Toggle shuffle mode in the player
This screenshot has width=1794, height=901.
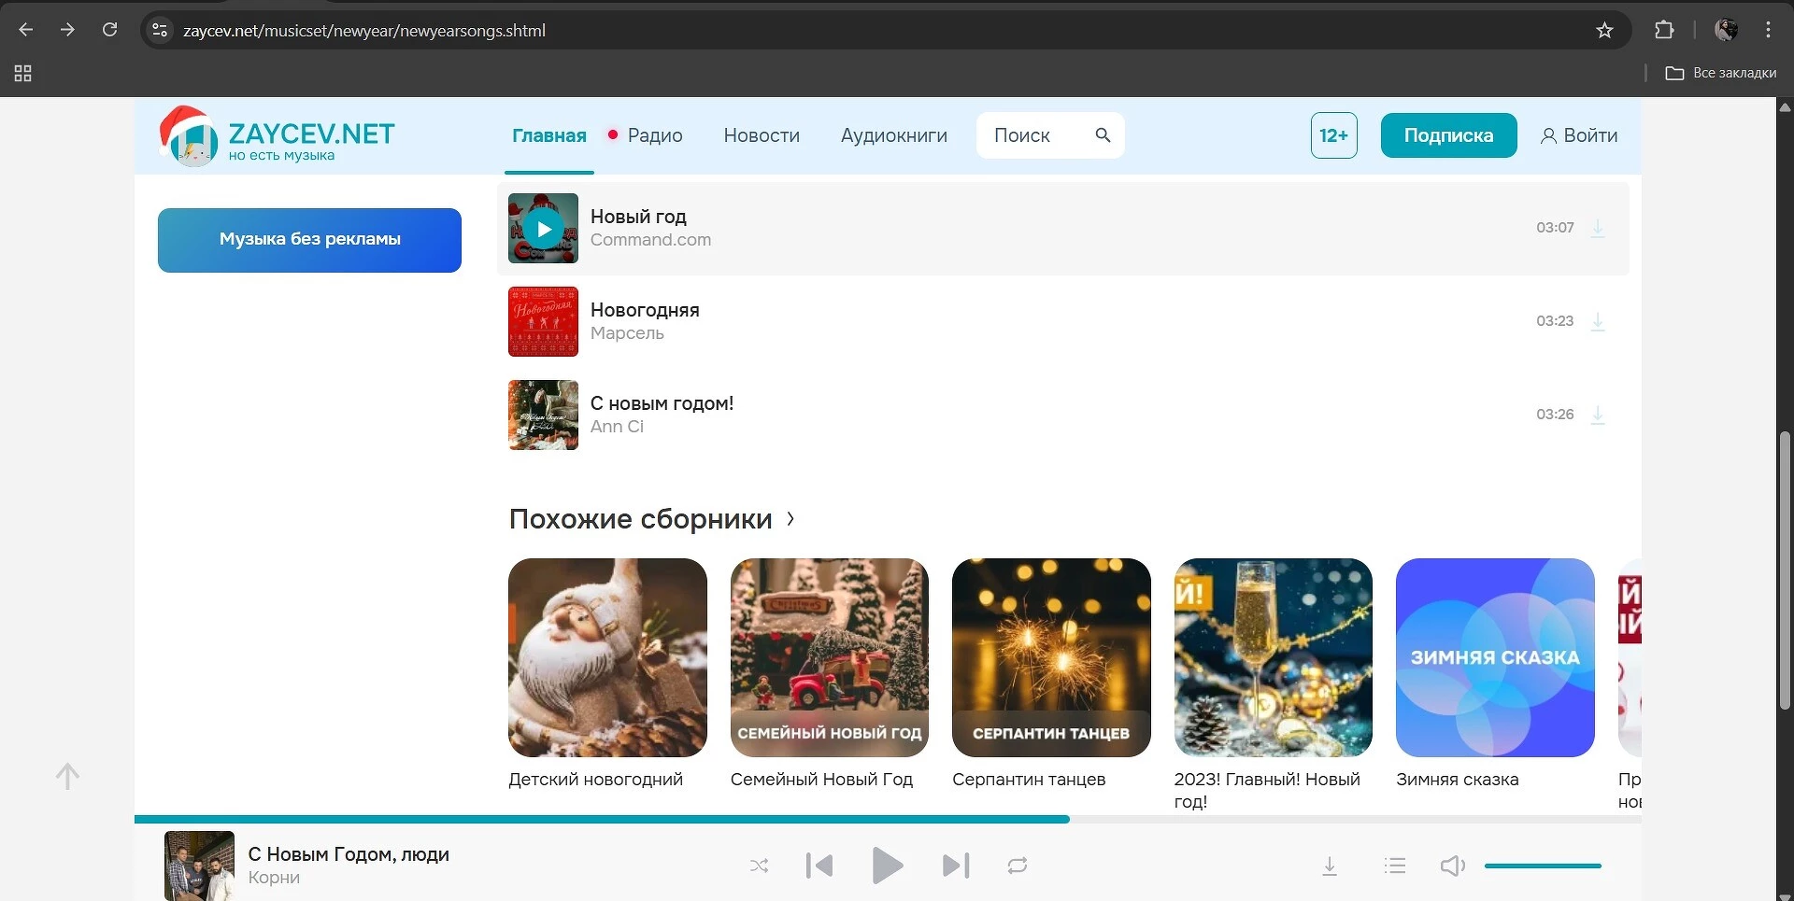click(759, 866)
